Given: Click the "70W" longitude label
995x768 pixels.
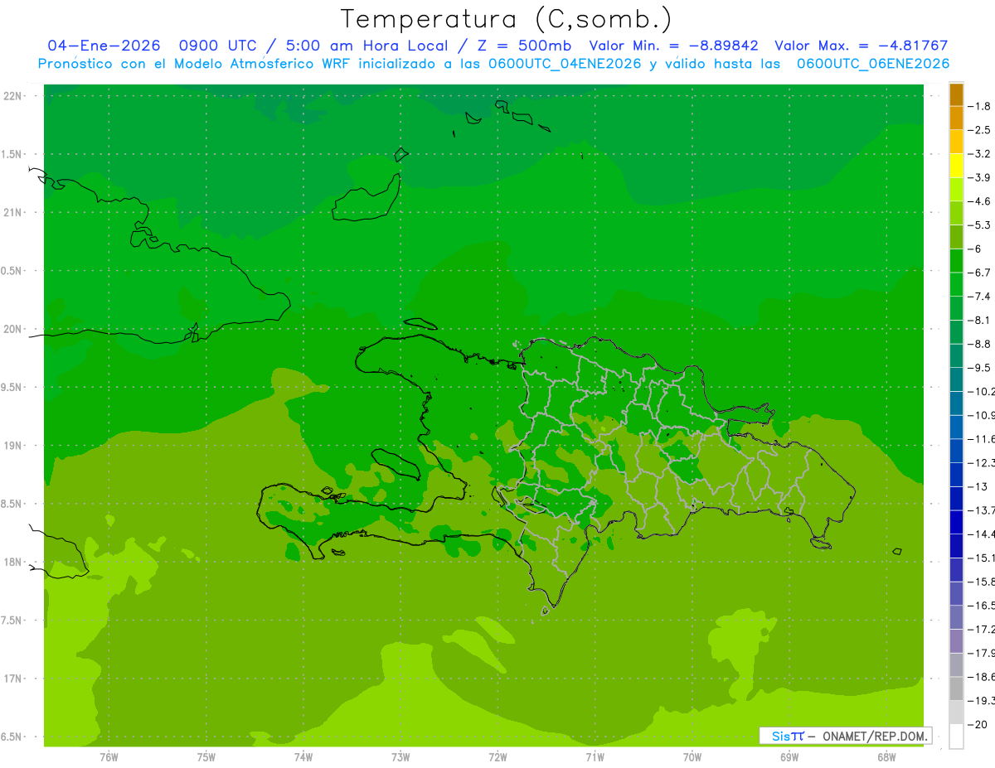Looking at the screenshot, I should (692, 756).
